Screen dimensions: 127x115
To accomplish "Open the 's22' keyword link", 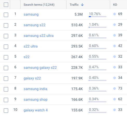I will coord(26,57).
